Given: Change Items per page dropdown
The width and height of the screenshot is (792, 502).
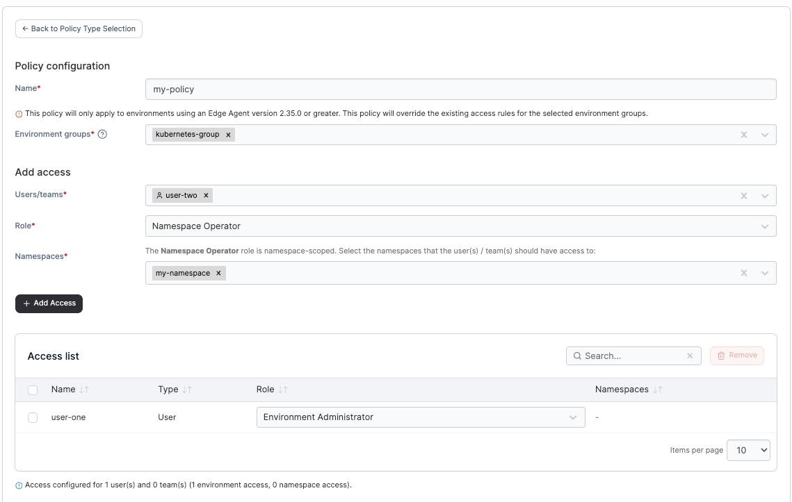Looking at the screenshot, I should 748,450.
